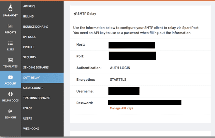The image size is (215, 138).
Task: Open Tracking Domains page
Action: (x=37, y=98)
